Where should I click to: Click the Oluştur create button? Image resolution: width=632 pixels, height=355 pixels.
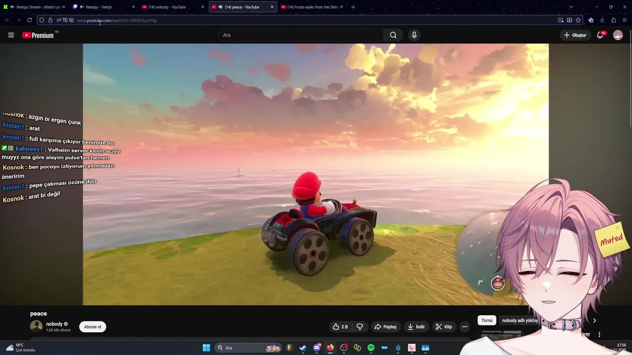click(x=575, y=35)
